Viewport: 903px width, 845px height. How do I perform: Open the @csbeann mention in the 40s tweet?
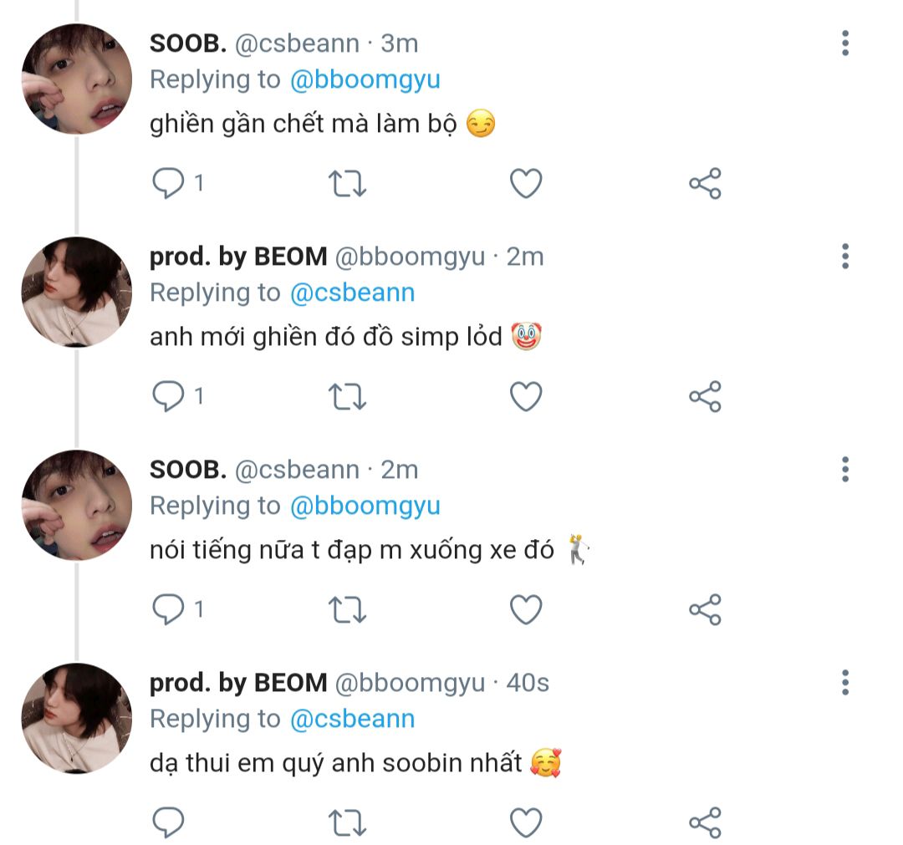[352, 719]
